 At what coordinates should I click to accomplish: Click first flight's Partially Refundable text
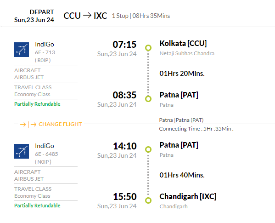pyautogui.click(x=37, y=104)
